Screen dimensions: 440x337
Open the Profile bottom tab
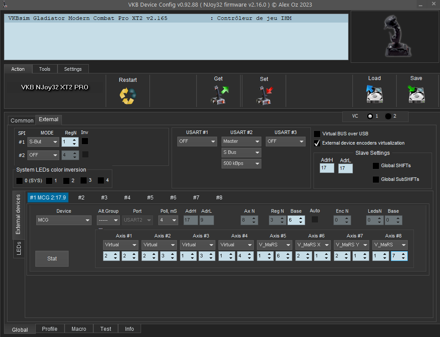(50, 329)
